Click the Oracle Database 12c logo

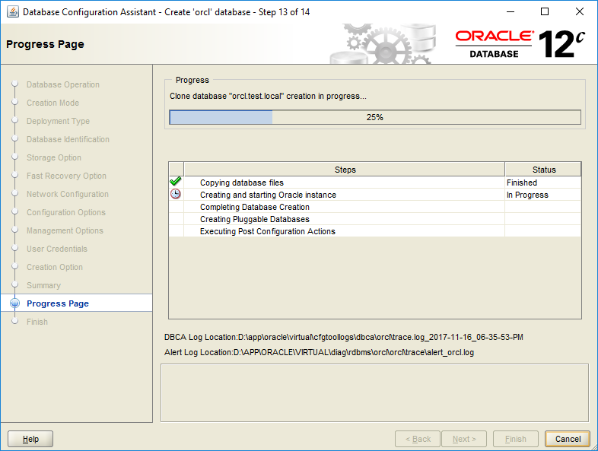click(x=520, y=44)
